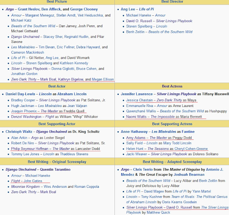Open the Fantine character link
Screen dimensions: 229x215
click(x=188, y=132)
